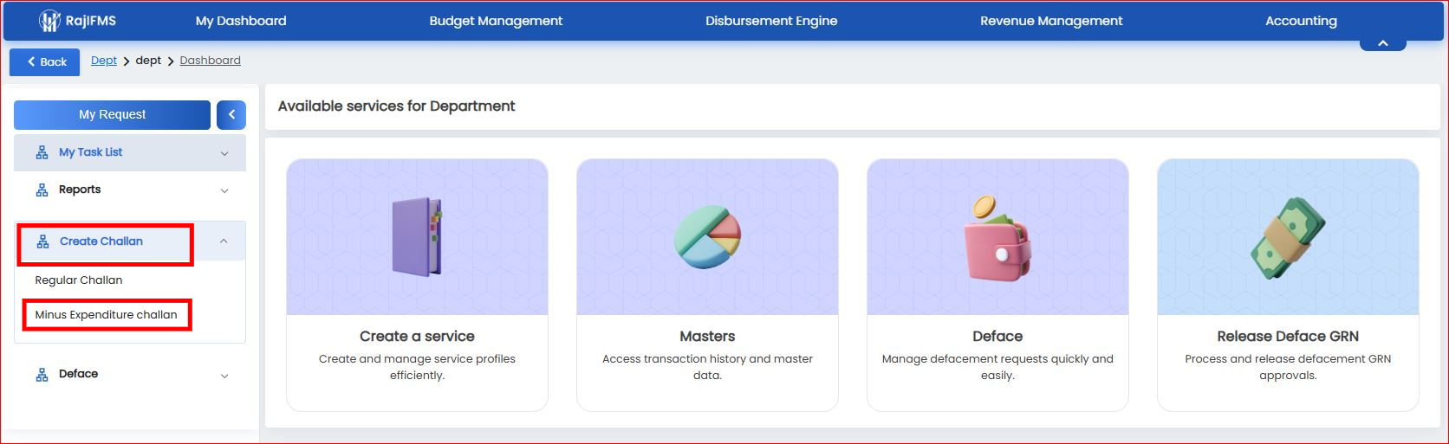Click the Create Challan hierarchy icon
1449x444 pixels.
coord(42,242)
